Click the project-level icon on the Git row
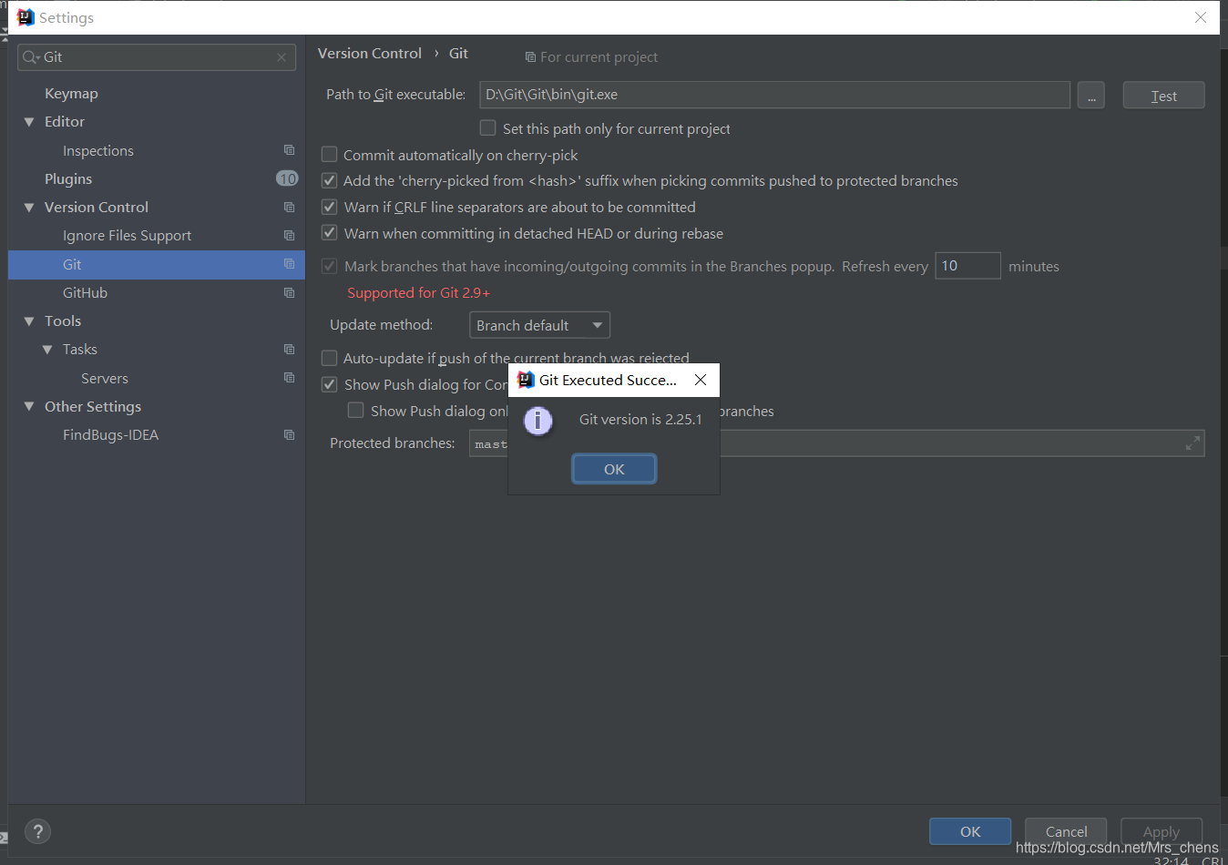Screen dimensions: 1228x865 (x=289, y=264)
